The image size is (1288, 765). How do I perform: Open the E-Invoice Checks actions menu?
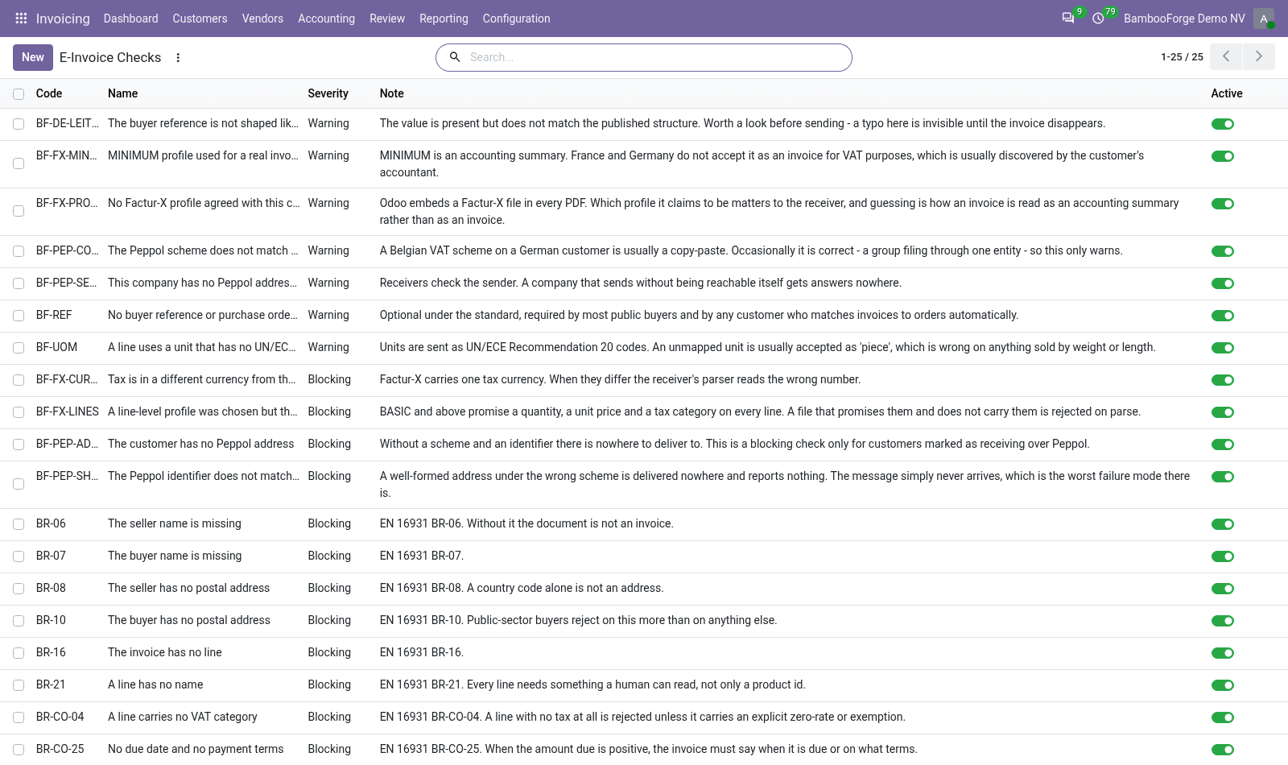point(178,58)
